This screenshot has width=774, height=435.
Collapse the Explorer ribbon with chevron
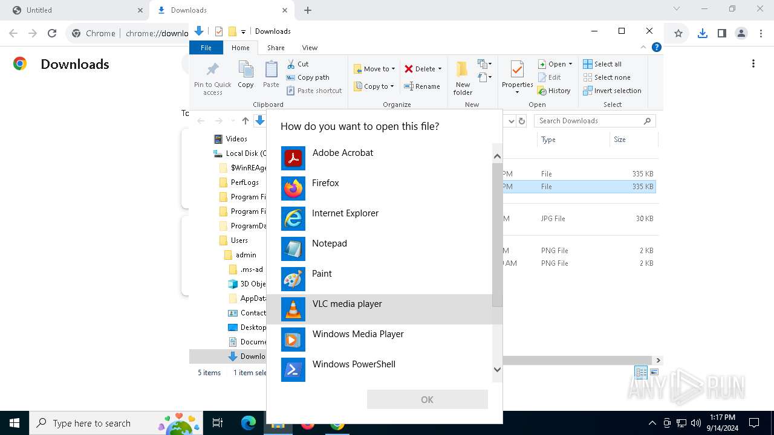pos(643,48)
